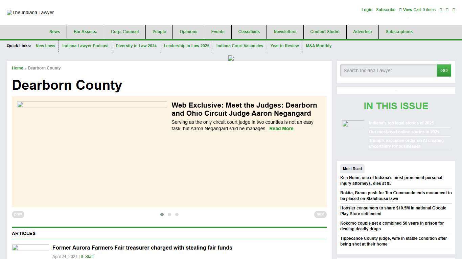Select the second carousel slide dot

click(169, 214)
